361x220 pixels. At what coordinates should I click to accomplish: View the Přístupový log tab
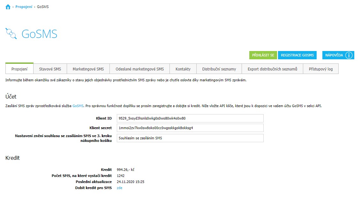tap(321, 69)
